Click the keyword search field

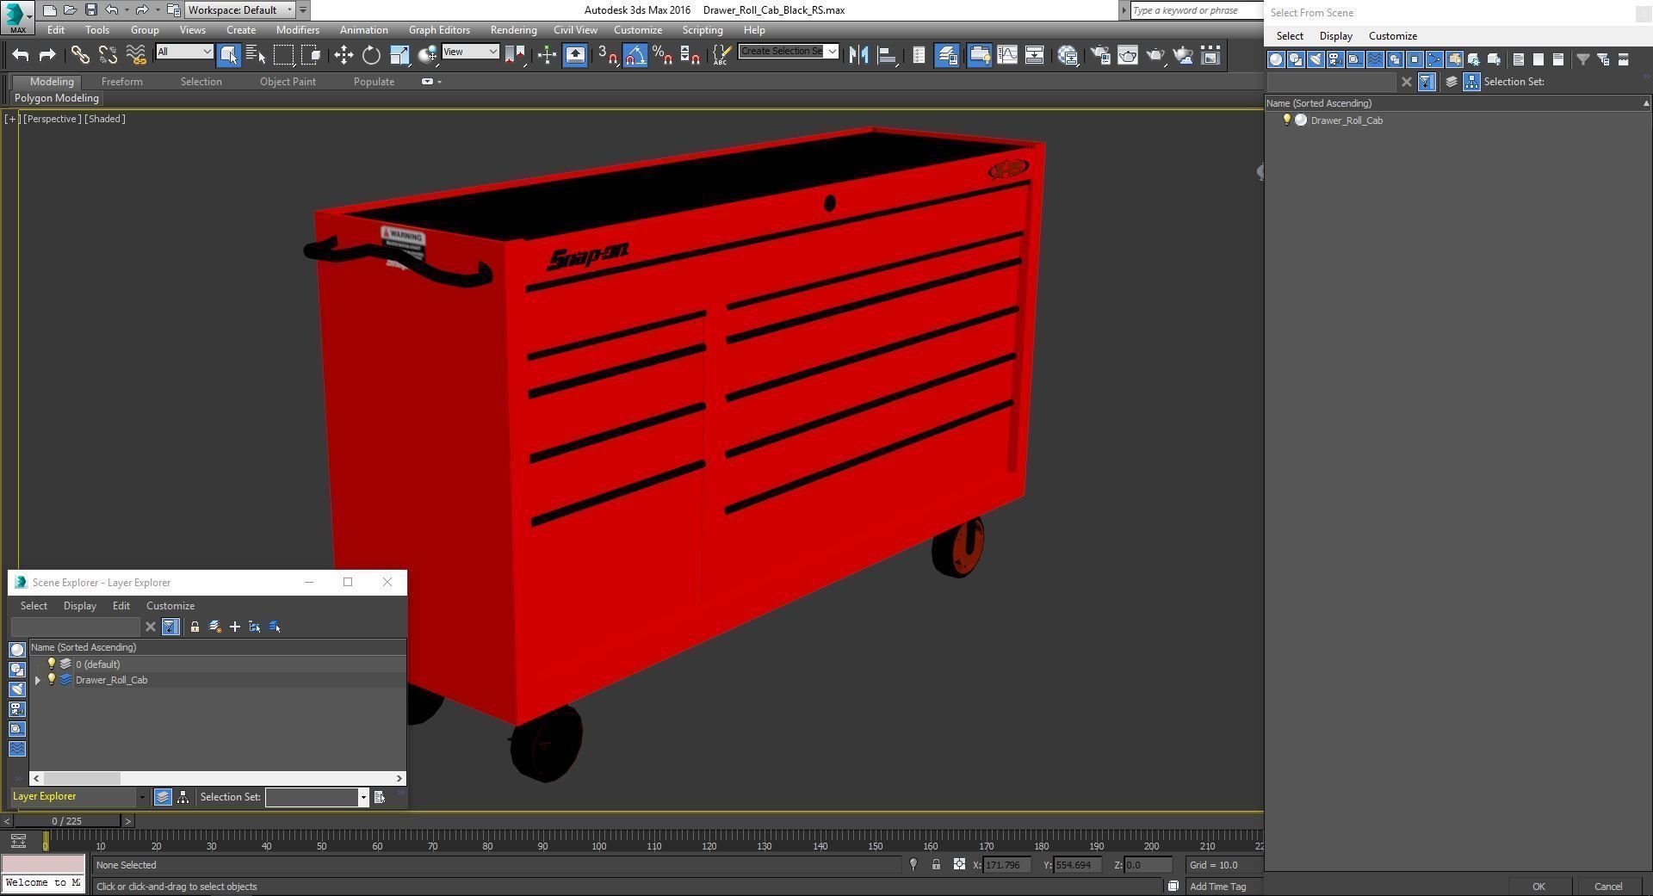click(x=1196, y=10)
